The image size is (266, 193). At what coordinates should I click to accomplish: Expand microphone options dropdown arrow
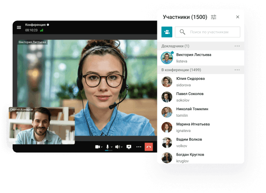coord(112,147)
